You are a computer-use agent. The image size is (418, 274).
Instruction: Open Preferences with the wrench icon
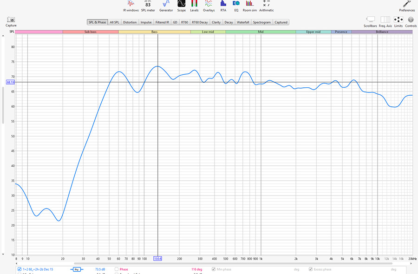click(x=407, y=5)
